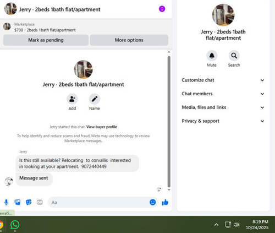This screenshot has width=275, height=233.
Task: Click the chat vertical scrollbar thumb
Action: [x=169, y=122]
